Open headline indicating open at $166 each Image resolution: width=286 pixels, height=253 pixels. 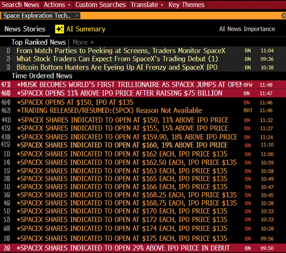tap(122, 187)
